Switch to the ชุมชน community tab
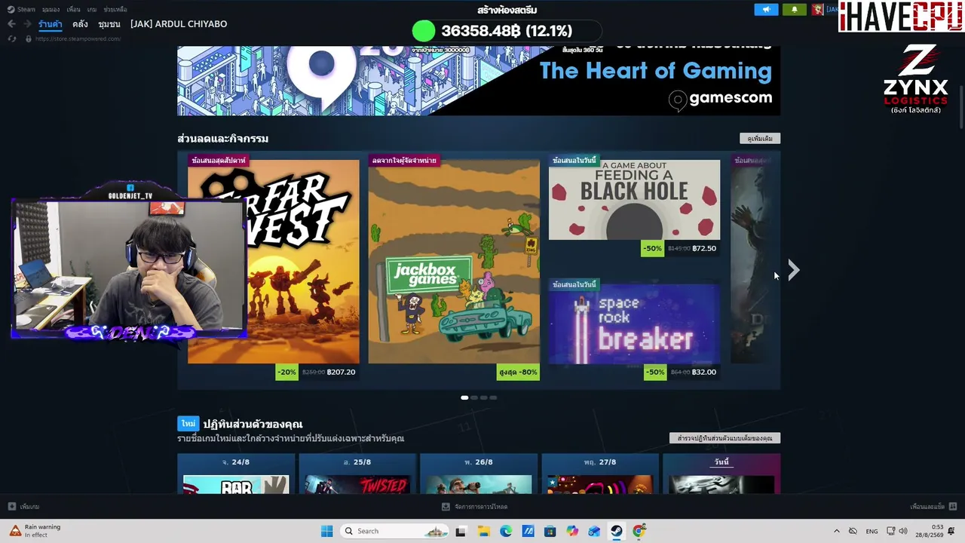This screenshot has height=543, width=965. click(109, 24)
